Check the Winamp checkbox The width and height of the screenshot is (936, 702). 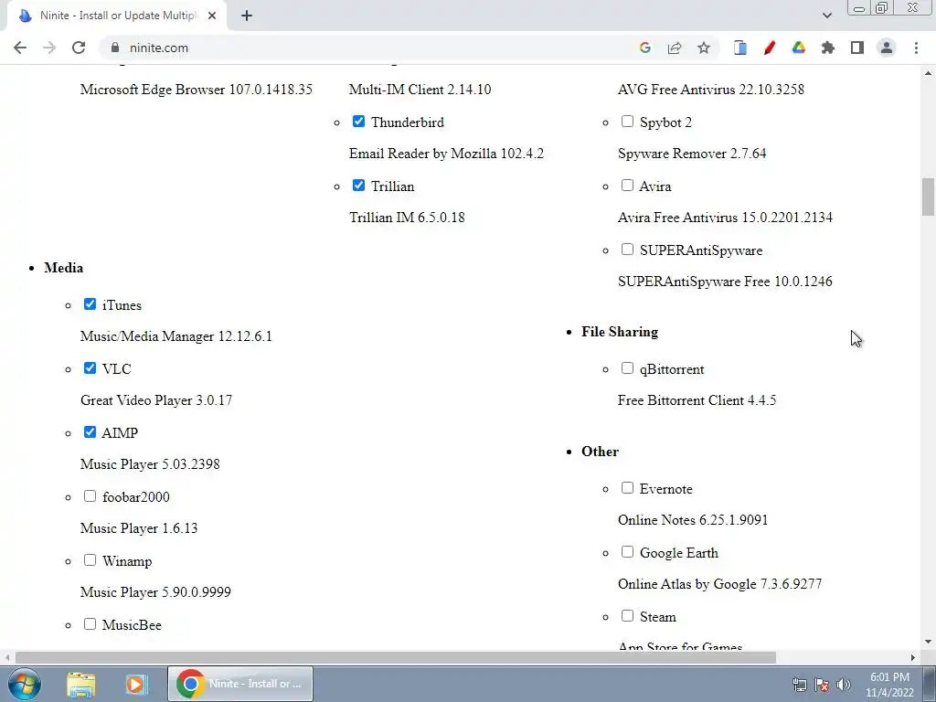coord(90,560)
